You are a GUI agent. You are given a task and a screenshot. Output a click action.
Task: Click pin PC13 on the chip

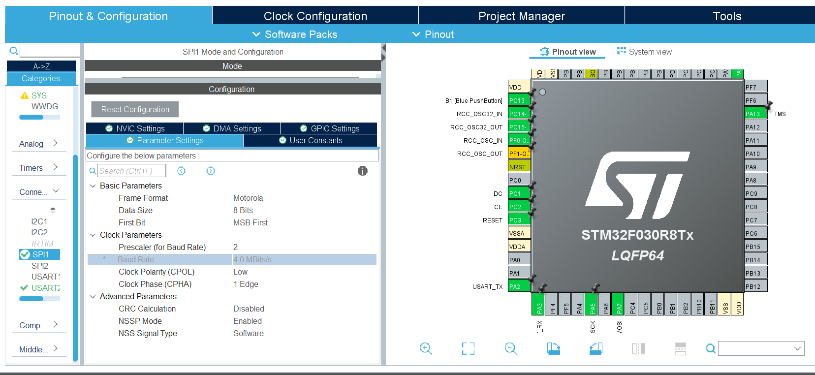tap(519, 100)
